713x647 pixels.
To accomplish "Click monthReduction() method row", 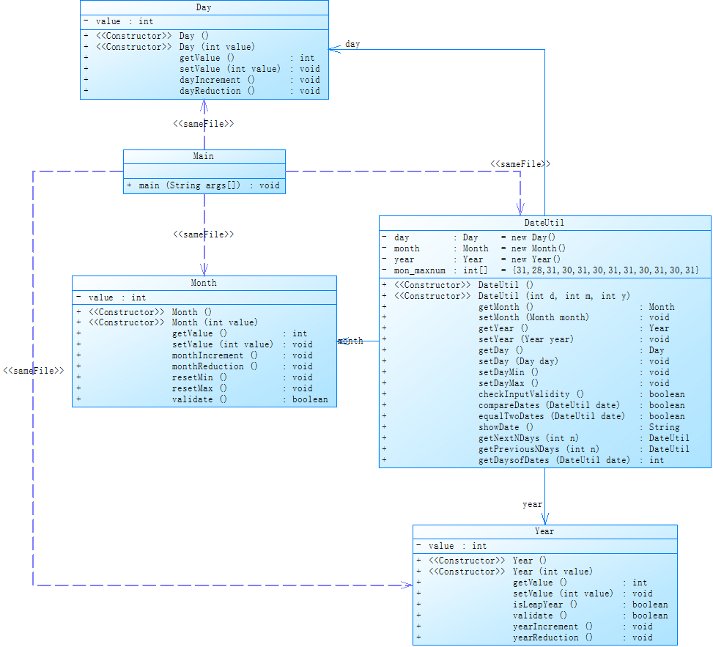I will tap(194, 366).
